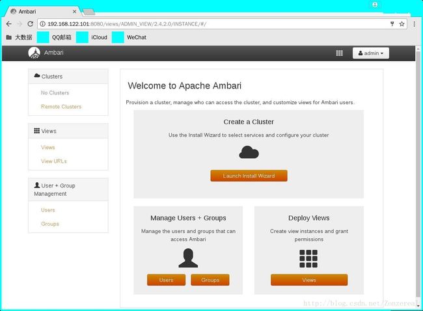The image size is (423, 311).
Task: Click the User + Group Management heading
Action: (68, 189)
